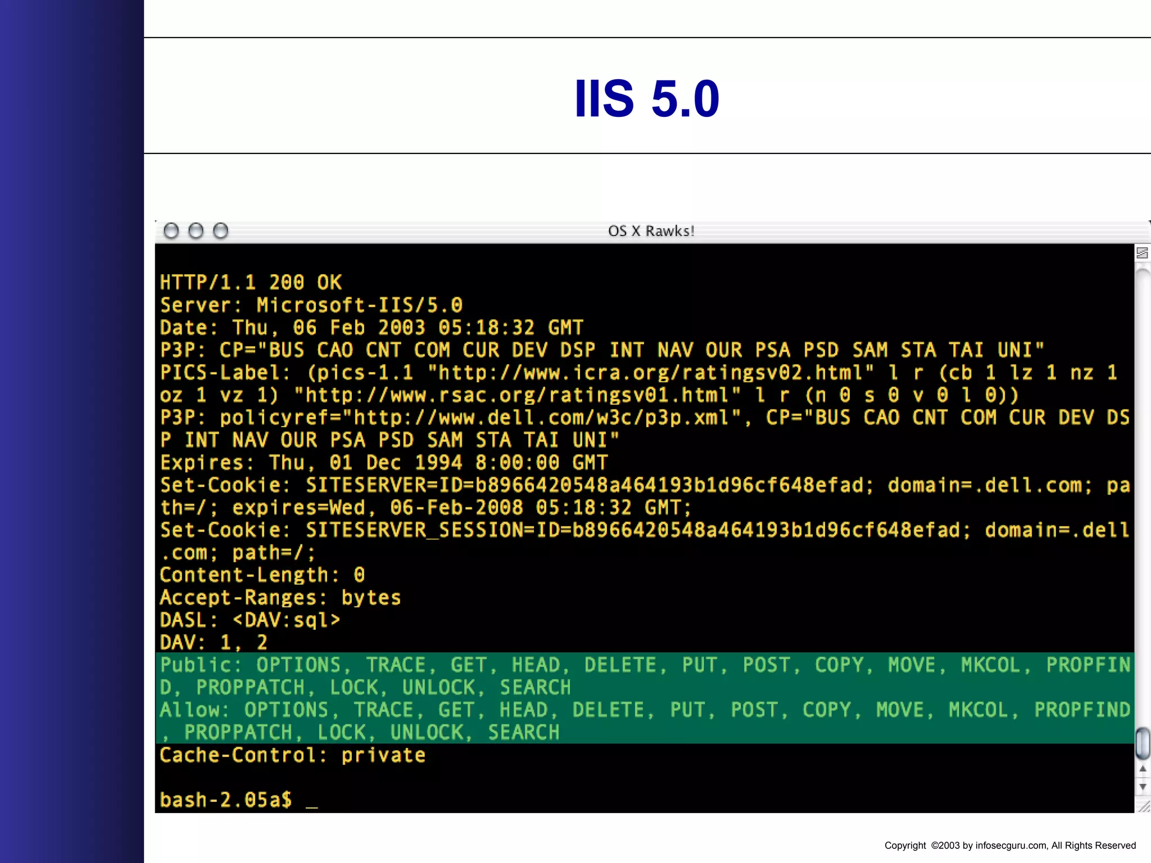Click the scrollbar up arrow
The width and height of the screenshot is (1151, 863).
coord(1143,768)
